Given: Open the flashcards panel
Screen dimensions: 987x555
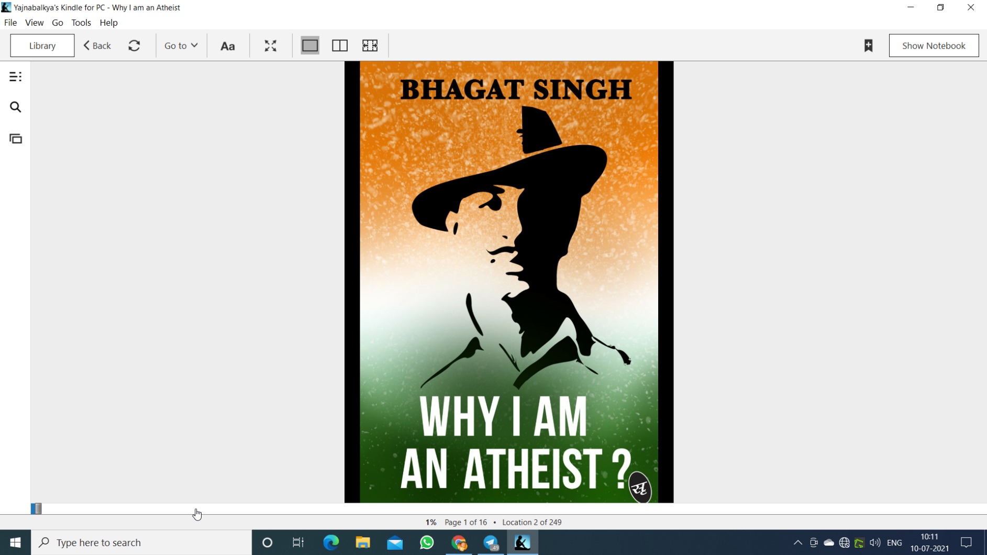Looking at the screenshot, I should (x=15, y=138).
